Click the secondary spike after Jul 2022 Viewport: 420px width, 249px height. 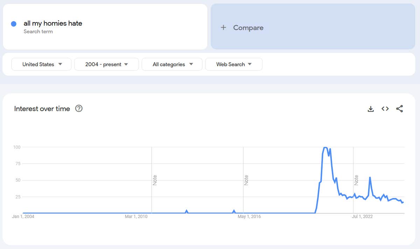pos(370,178)
